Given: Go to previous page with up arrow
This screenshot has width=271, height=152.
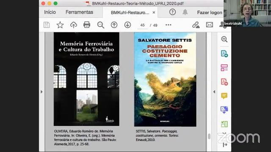Looking at the screenshot, I should 114,25.
